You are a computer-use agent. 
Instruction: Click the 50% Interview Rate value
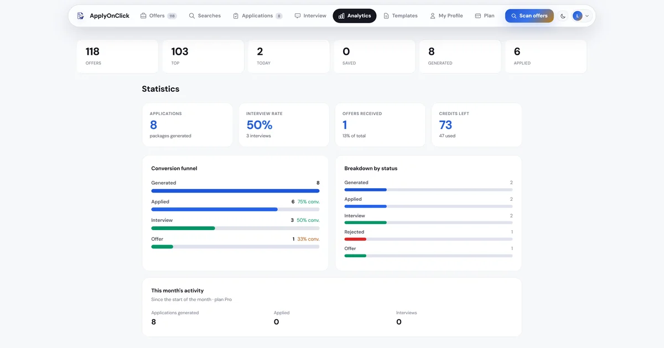260,125
